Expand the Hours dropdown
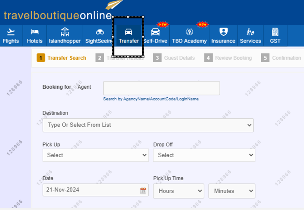This screenshot has width=304, height=210. tap(178, 191)
